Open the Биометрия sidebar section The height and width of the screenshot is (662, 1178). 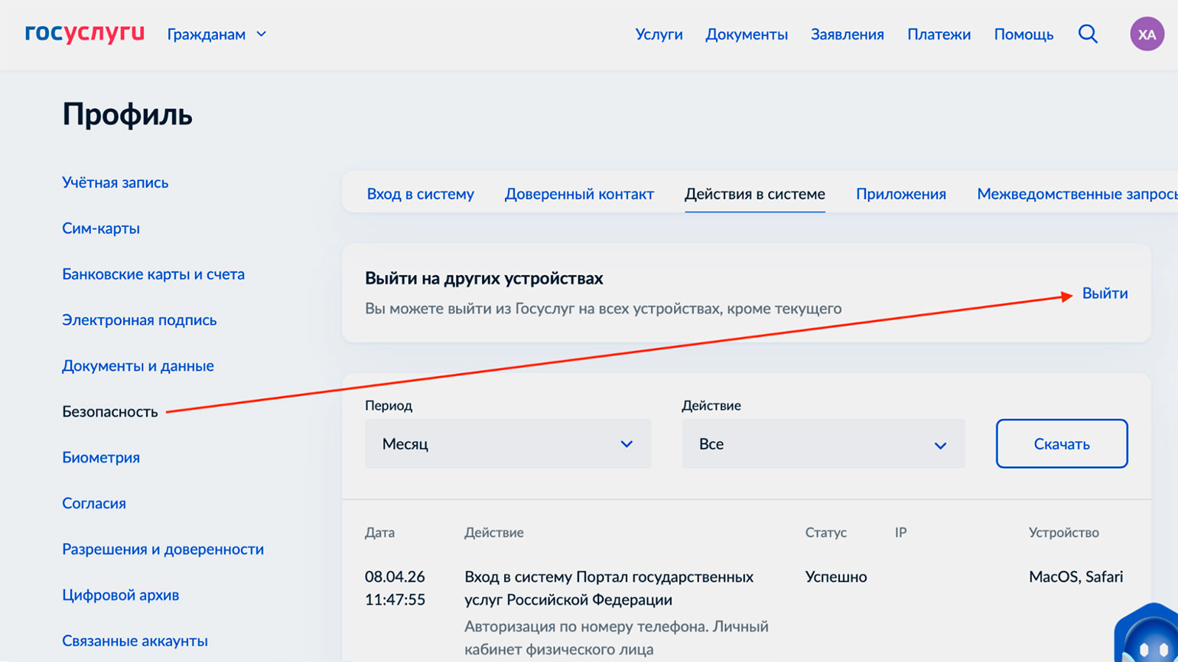click(x=100, y=458)
